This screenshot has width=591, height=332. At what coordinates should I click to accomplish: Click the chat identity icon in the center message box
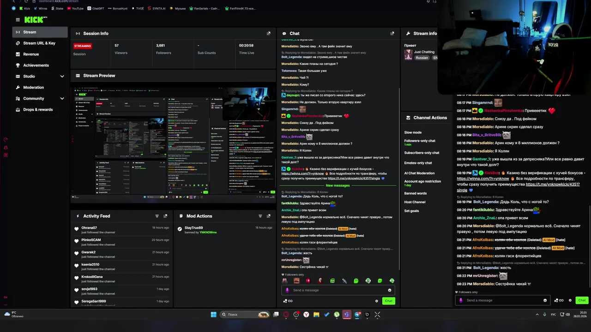(x=287, y=290)
